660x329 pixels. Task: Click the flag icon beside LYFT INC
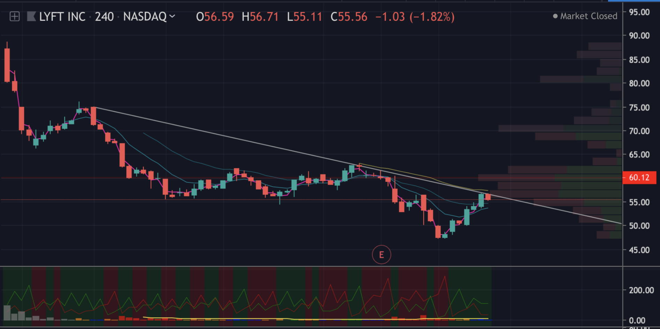(x=31, y=16)
